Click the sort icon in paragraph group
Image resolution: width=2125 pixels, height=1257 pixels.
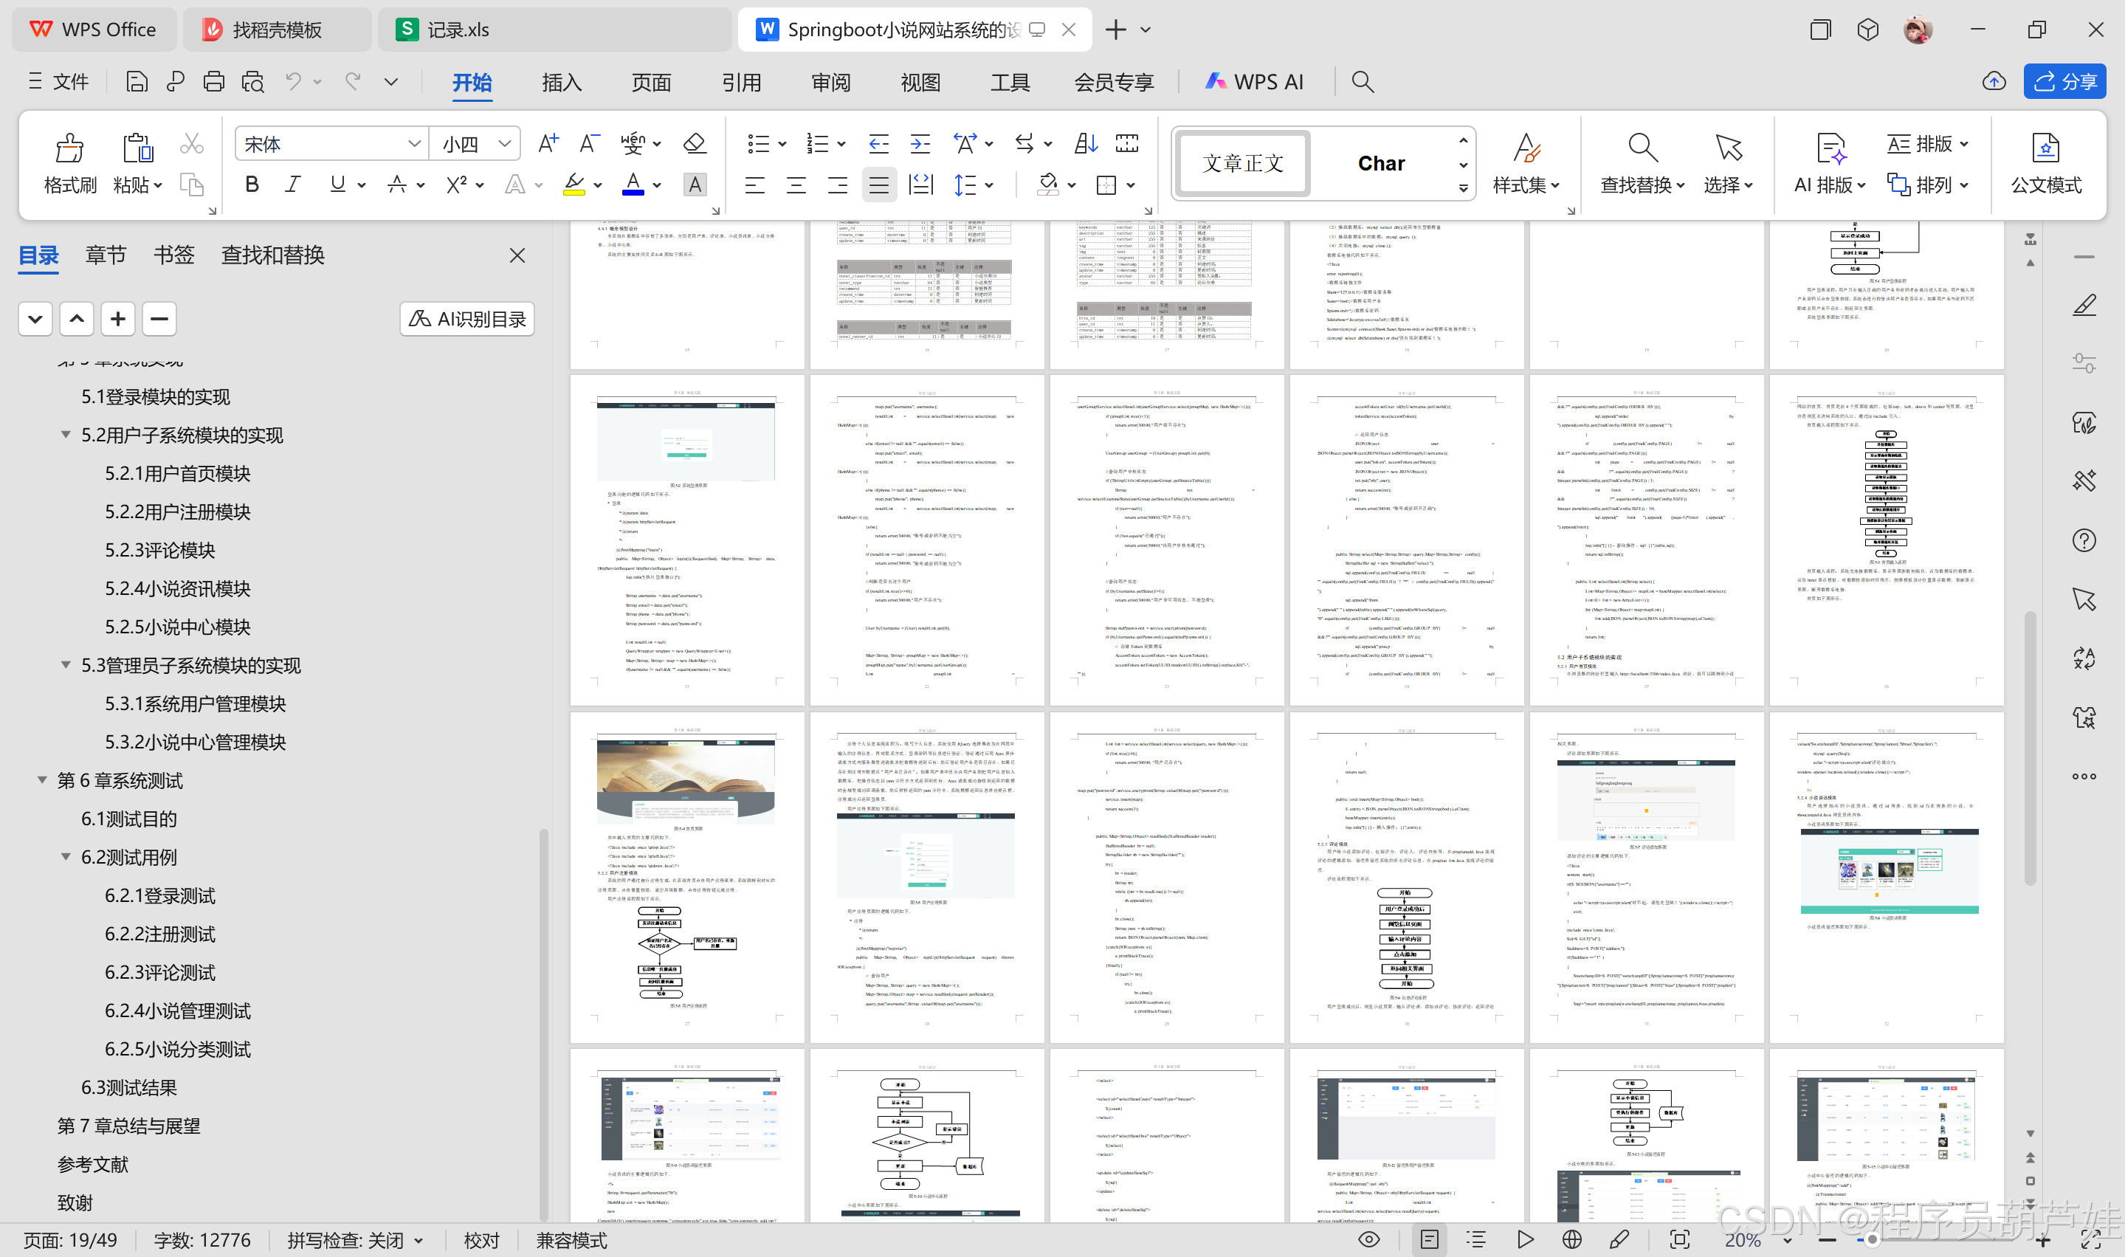click(x=1085, y=143)
